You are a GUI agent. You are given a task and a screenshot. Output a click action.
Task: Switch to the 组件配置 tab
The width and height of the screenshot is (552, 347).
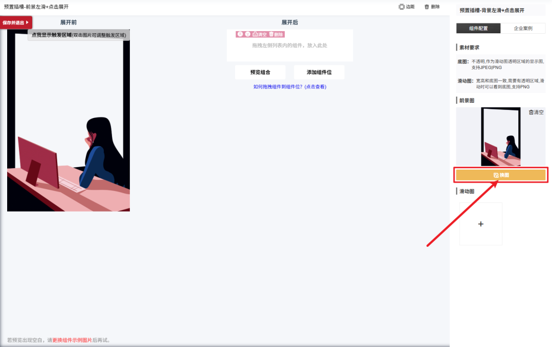pyautogui.click(x=478, y=28)
